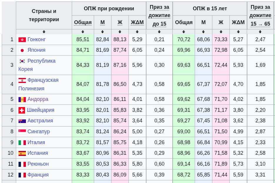The height and width of the screenshot is (183, 275).
Task: Click the Singapore flag icon
Action: click(22, 132)
